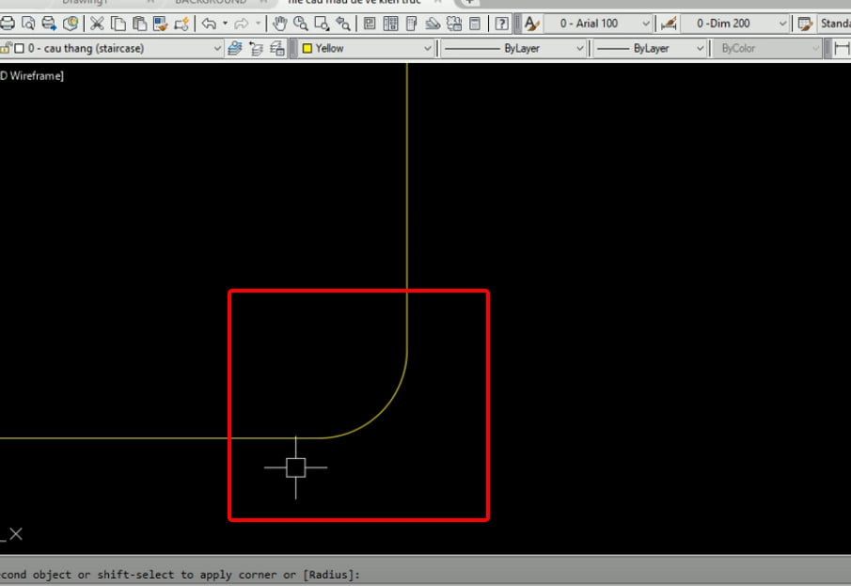Click inside the command line prompt
The image size is (851, 586).
(x=425, y=575)
